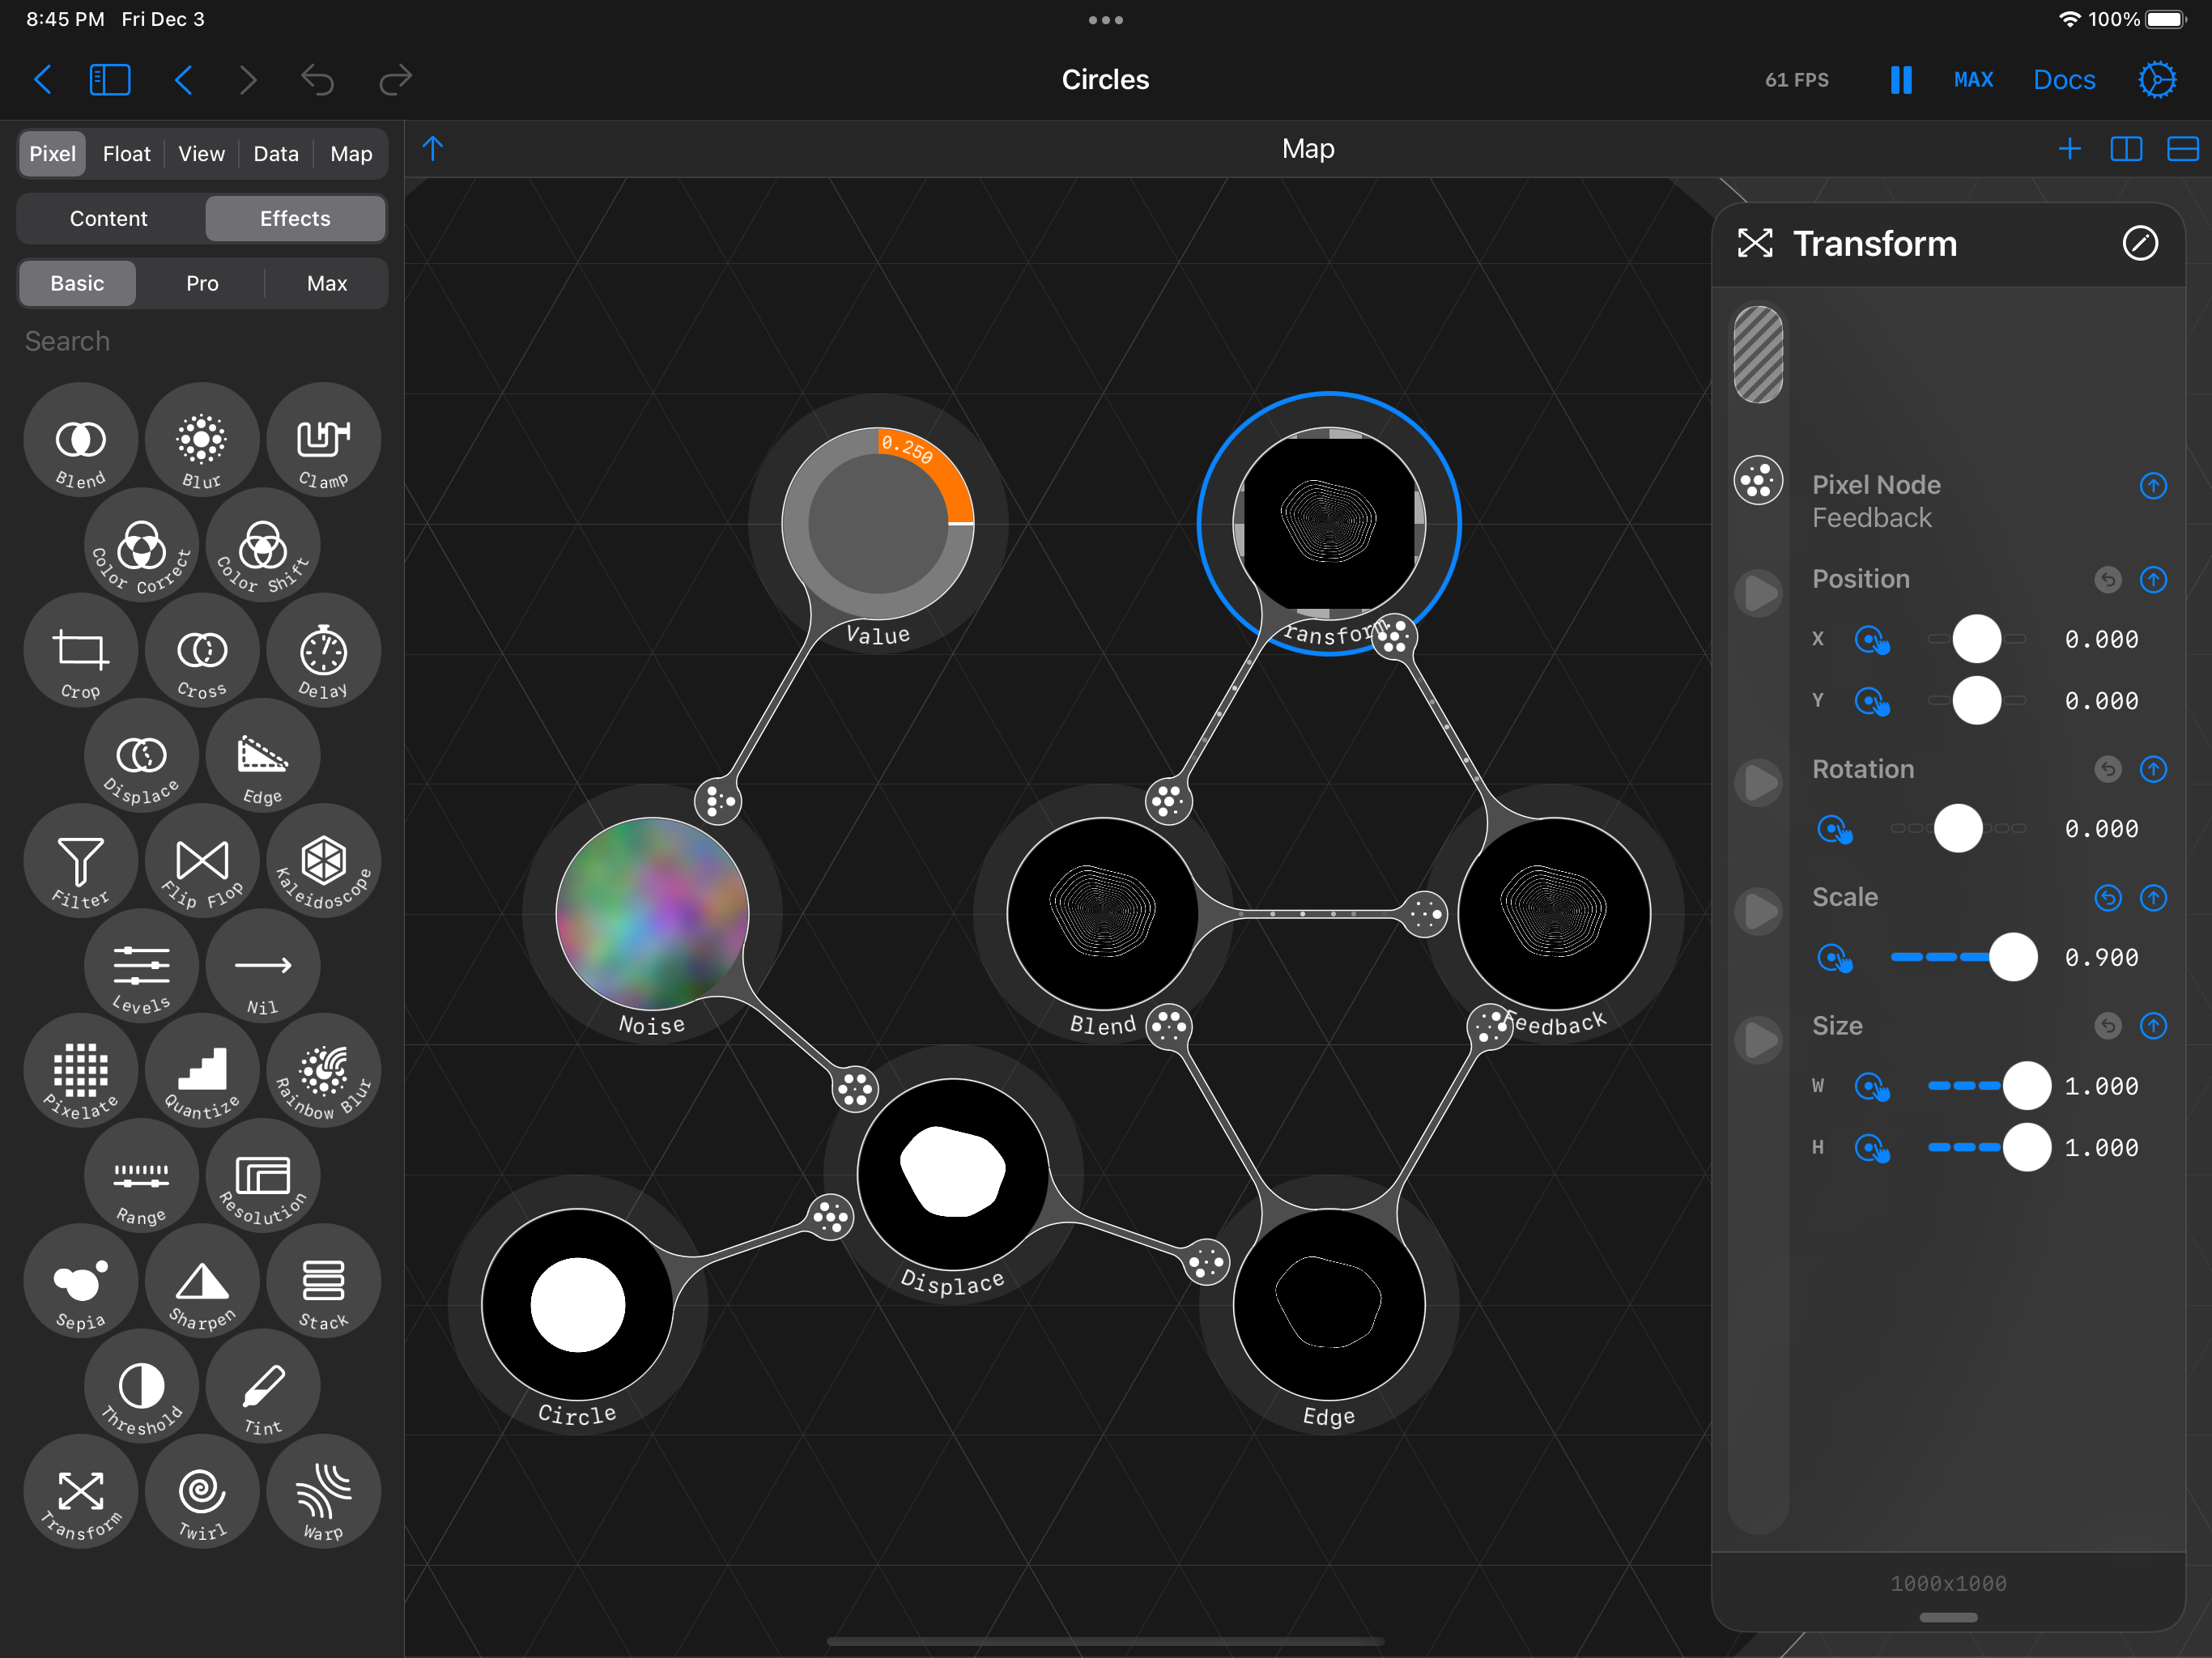Screen dimensions: 2212x1658
Task: Switch to the Pro effects tab
Action: click(202, 283)
